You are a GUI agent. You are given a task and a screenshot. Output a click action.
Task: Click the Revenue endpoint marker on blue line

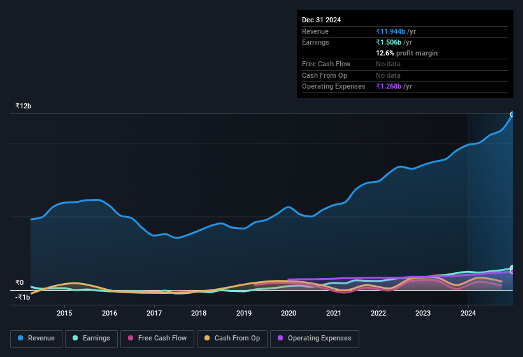512,115
